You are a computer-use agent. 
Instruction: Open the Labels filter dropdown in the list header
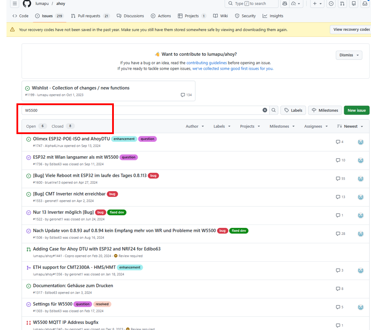(222, 126)
